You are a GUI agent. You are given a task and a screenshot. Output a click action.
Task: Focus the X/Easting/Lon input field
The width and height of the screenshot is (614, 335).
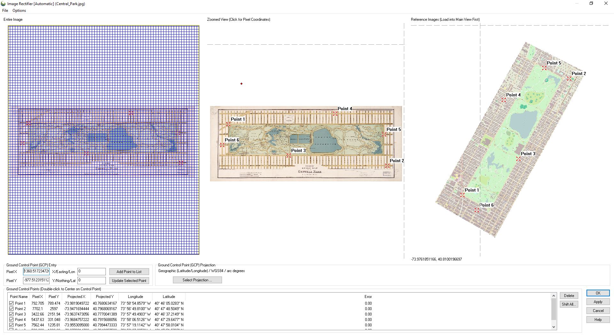pos(91,272)
